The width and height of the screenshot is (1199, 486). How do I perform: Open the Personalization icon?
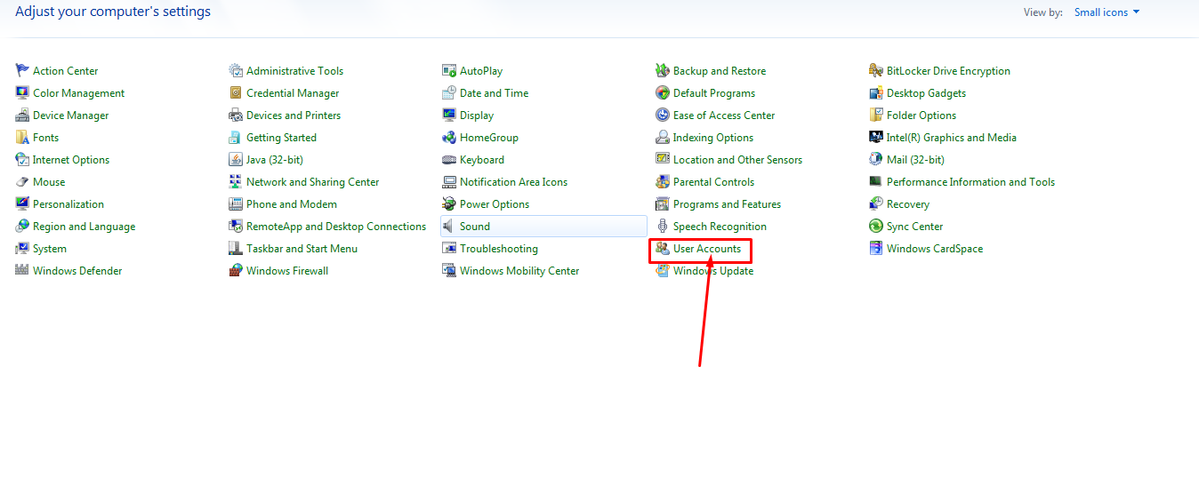tap(22, 204)
